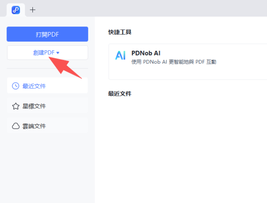The image size is (267, 203).
Task: Expand the 創建PDF dropdown
Action: [47, 53]
